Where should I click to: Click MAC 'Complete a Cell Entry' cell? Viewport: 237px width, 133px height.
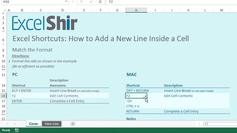[x=181, y=111]
